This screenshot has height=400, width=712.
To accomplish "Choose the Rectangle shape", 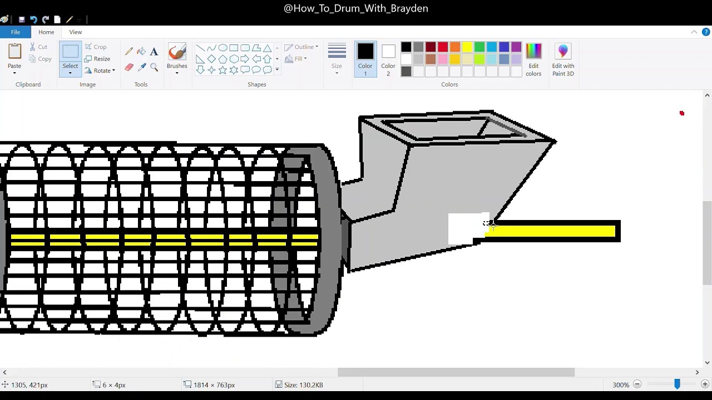I will click(234, 48).
